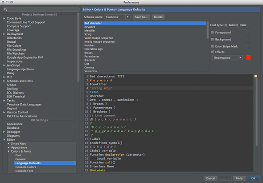This screenshot has width=263, height=183.
Task: Select Number in the attribute list
Action: 90,45
